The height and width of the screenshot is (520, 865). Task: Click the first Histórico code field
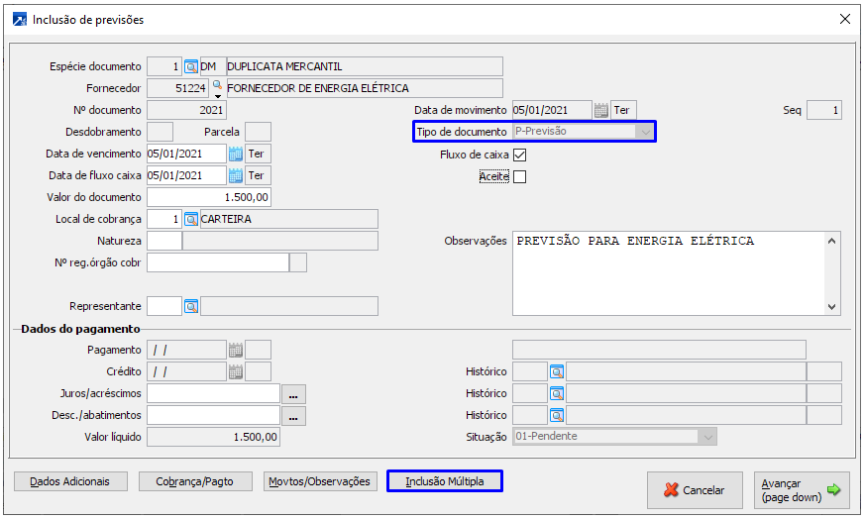tap(529, 372)
